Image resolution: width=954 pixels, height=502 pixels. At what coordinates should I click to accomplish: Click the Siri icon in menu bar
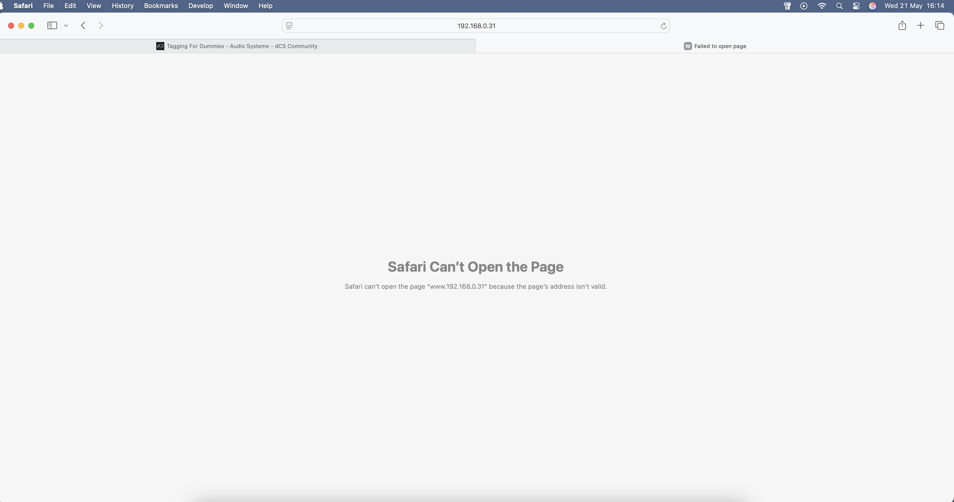(873, 6)
